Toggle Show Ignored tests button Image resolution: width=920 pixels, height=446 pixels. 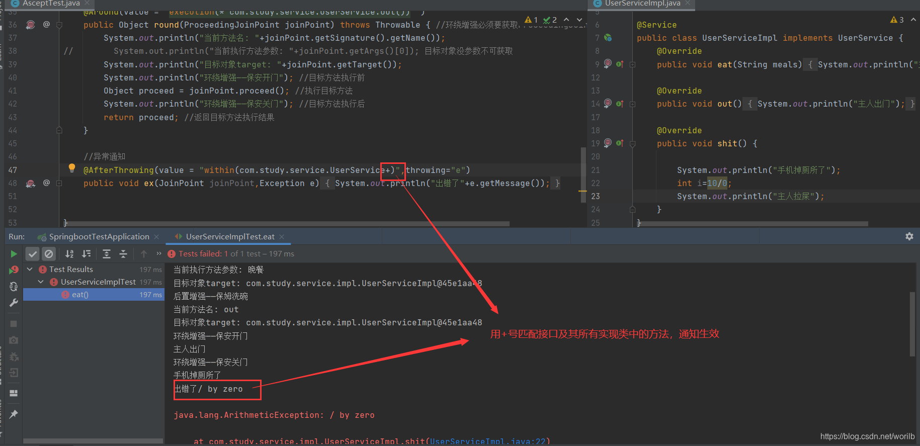coord(49,254)
